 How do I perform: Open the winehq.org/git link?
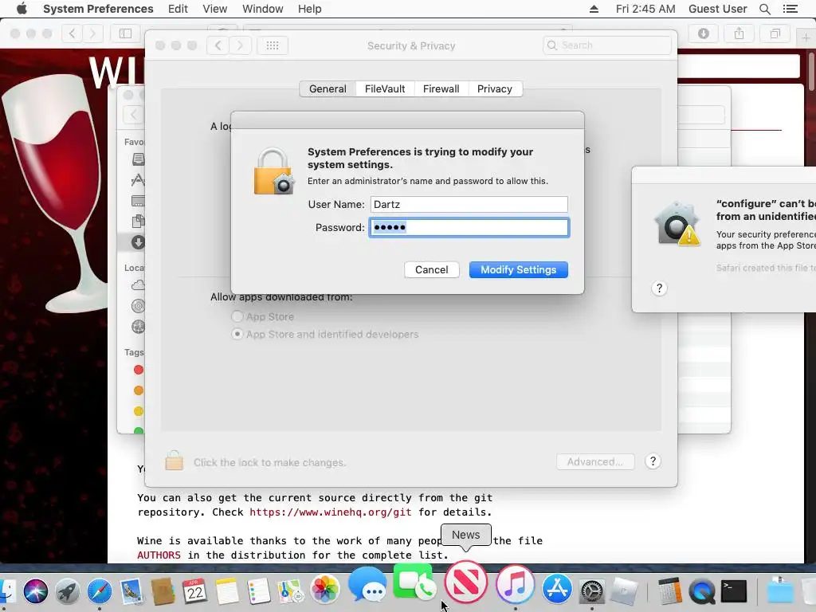[x=331, y=512]
